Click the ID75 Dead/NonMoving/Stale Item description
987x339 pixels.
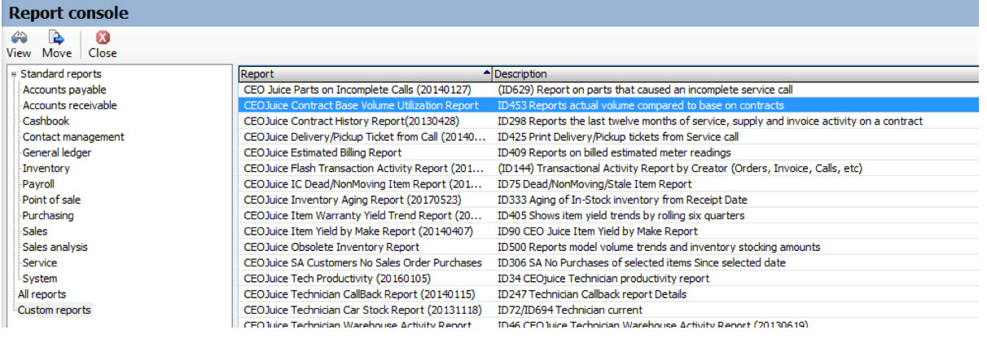(594, 184)
